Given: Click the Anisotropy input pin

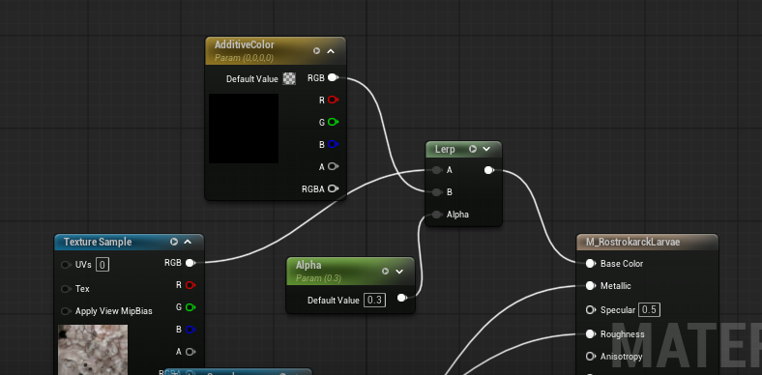Looking at the screenshot, I should click(591, 357).
